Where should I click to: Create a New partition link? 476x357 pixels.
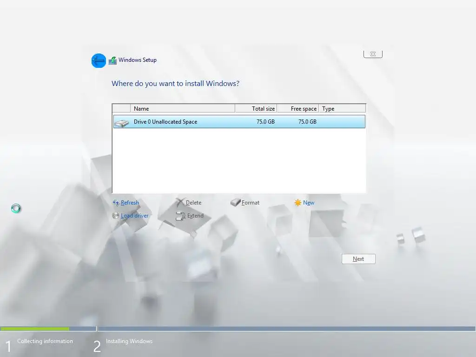[309, 203]
